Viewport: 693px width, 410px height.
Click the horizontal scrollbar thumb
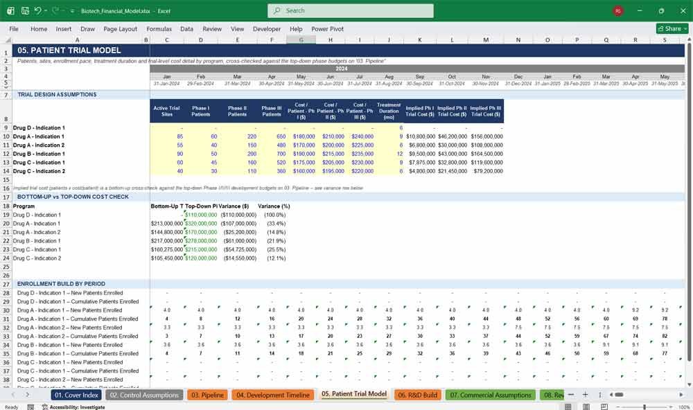click(619, 395)
